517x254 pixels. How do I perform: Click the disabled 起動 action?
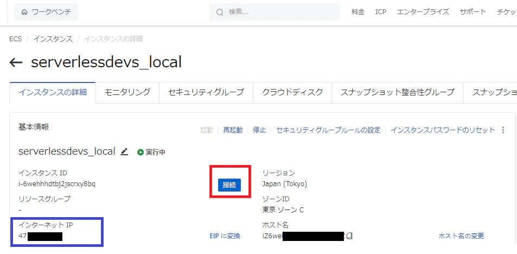click(206, 130)
